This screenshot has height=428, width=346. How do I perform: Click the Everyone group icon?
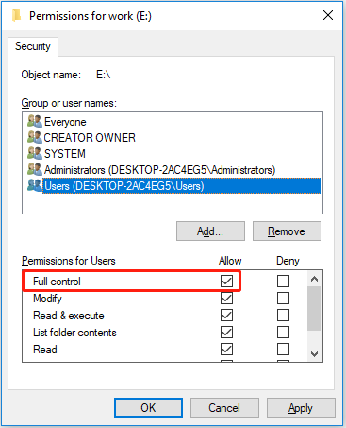35,121
